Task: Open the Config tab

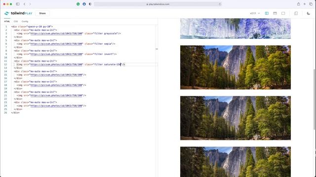Action: coord(25,21)
